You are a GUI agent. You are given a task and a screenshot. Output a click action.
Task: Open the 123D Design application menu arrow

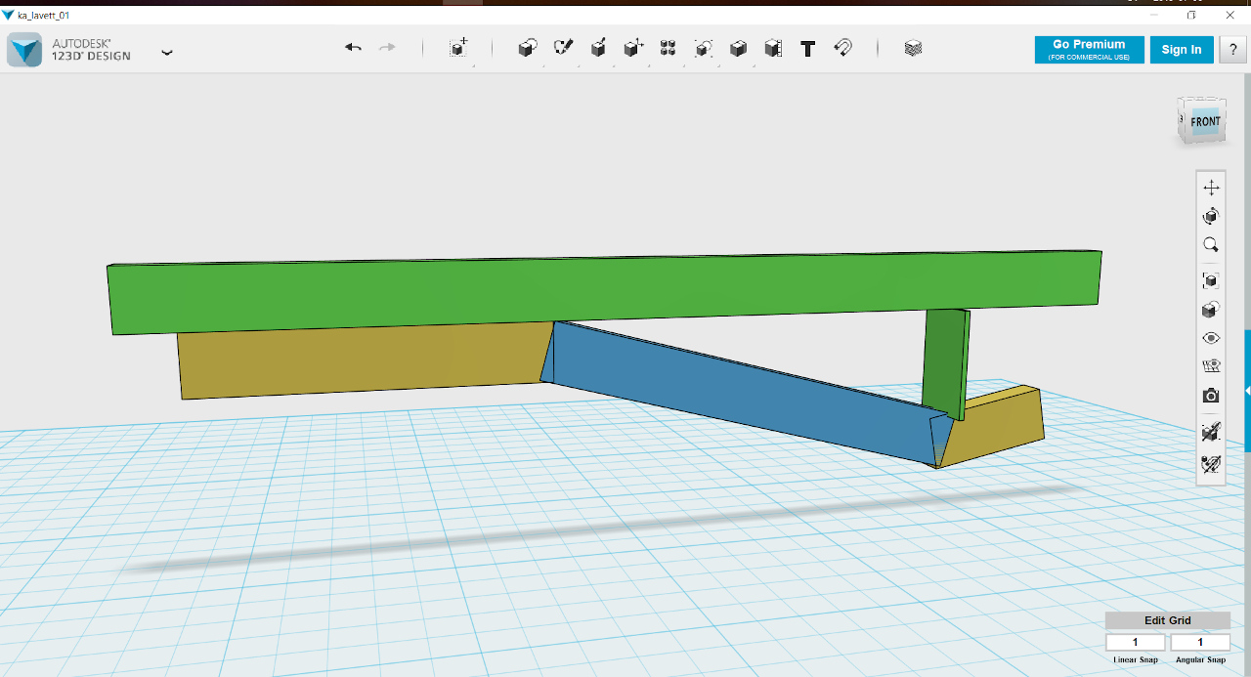tap(167, 53)
